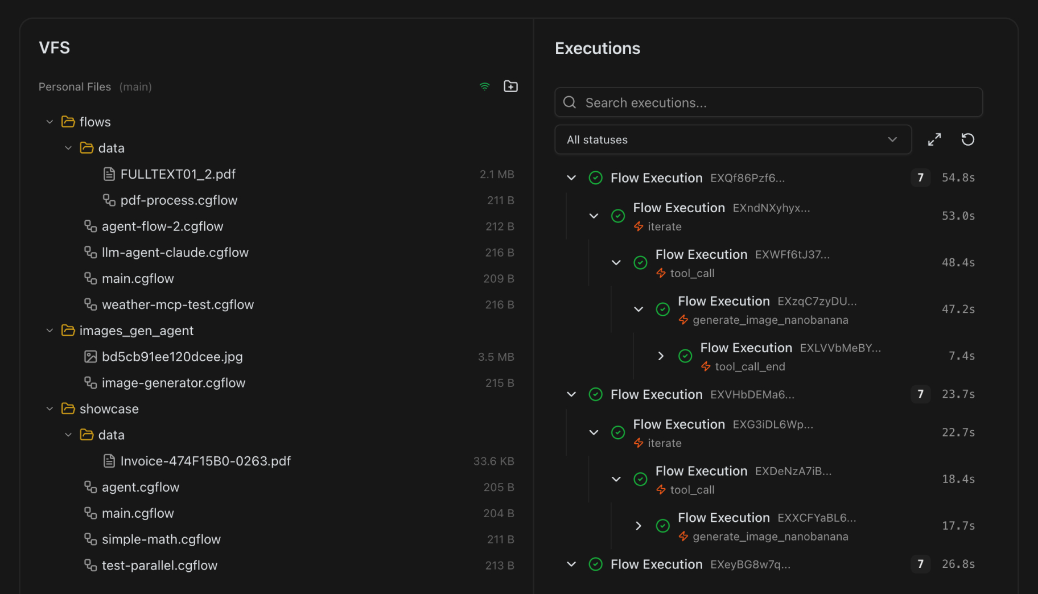Click the 7.4s duration value
The image size is (1038, 594).
(962, 356)
